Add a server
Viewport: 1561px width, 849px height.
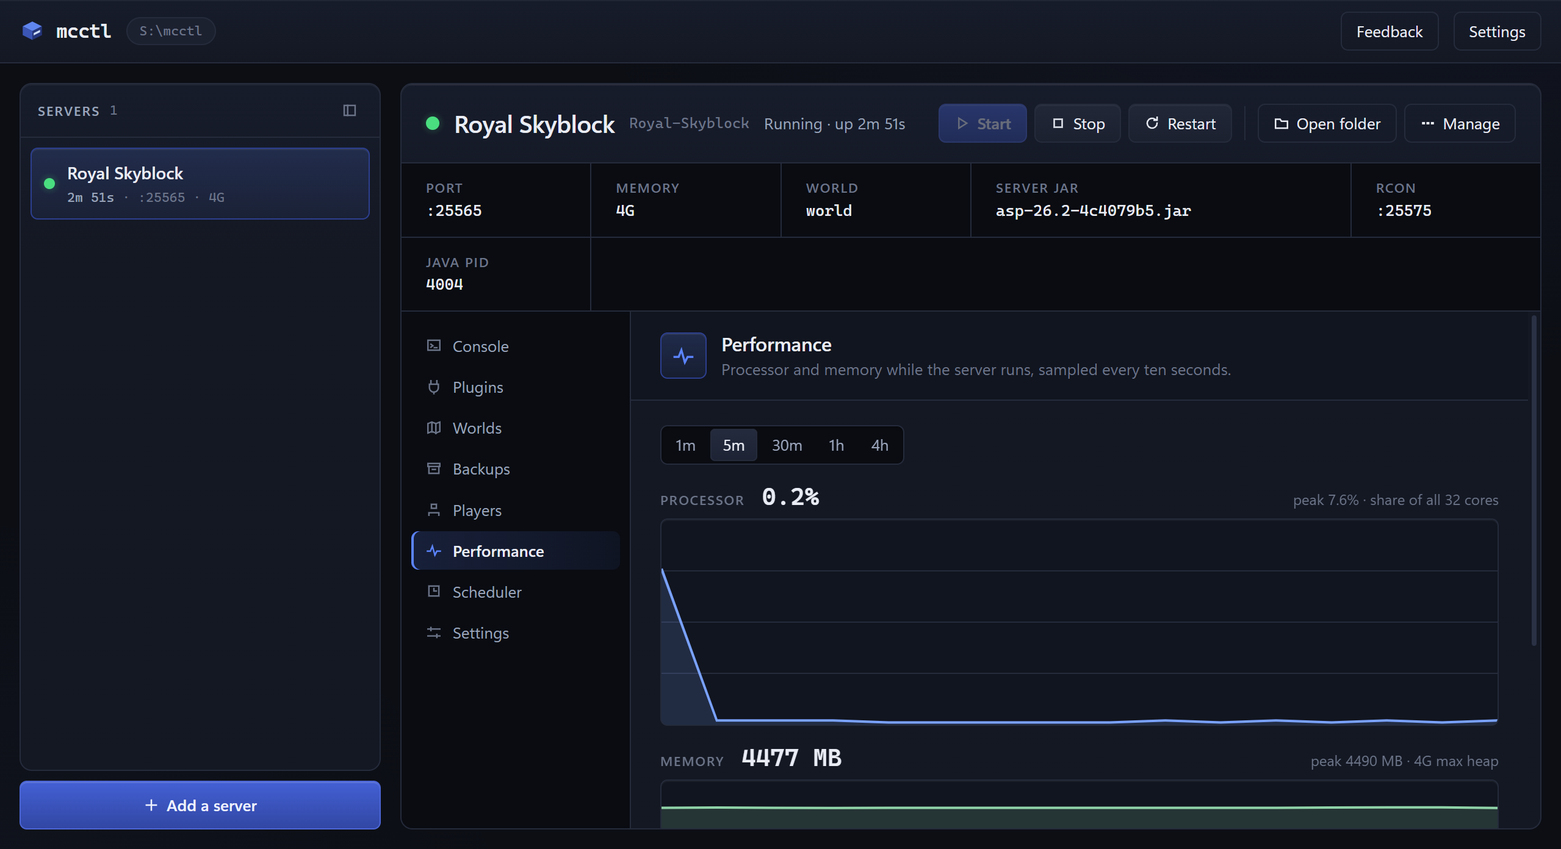200,805
